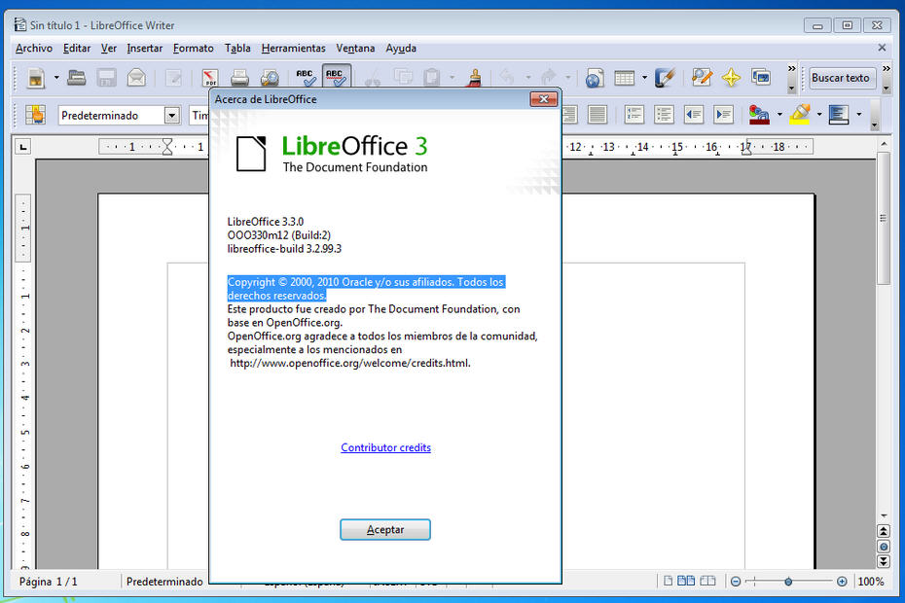Click the Document as E-mail icon
905x603 pixels.
[136, 78]
